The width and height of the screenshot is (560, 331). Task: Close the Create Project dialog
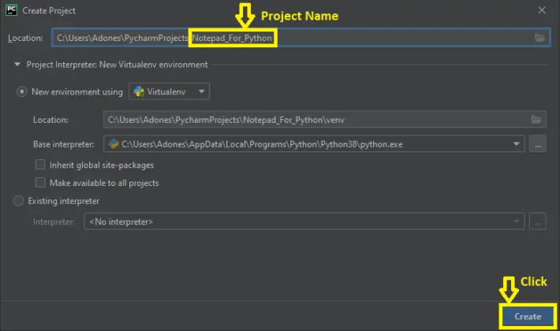click(541, 10)
